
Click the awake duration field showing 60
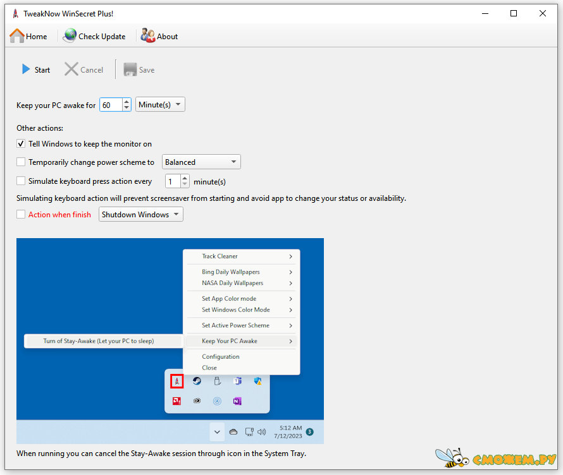(x=111, y=105)
